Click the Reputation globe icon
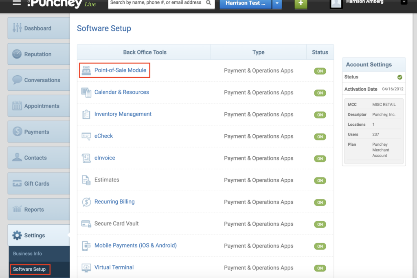Viewport: 417px width, 278px height. 17,54
